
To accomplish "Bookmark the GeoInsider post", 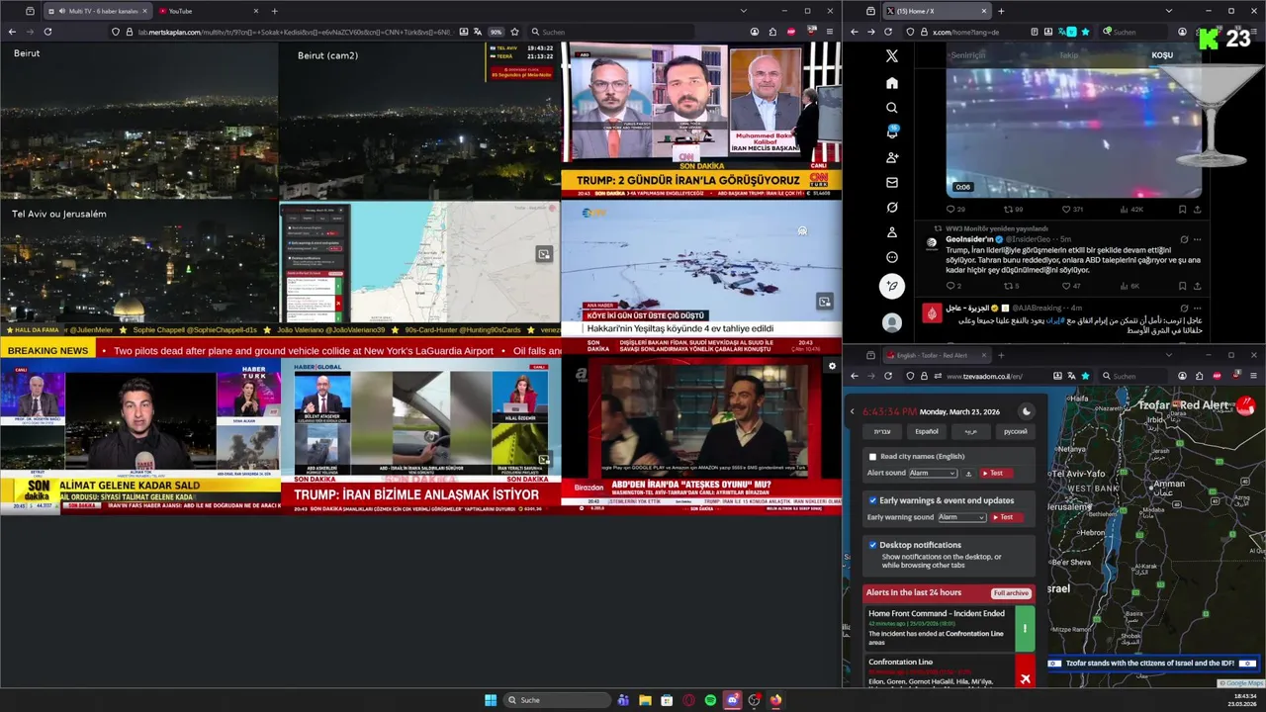I will point(1182,286).
